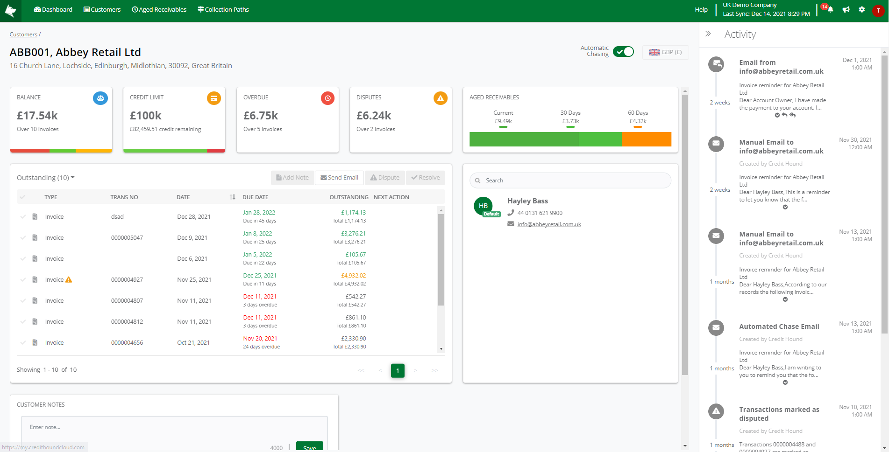
Task: Open the Collection Paths menu item
Action: coord(223,10)
